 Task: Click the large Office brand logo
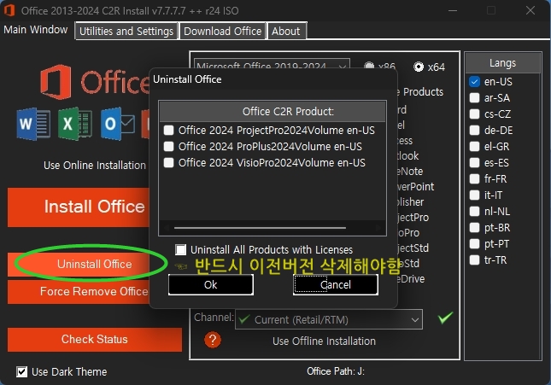click(x=95, y=82)
